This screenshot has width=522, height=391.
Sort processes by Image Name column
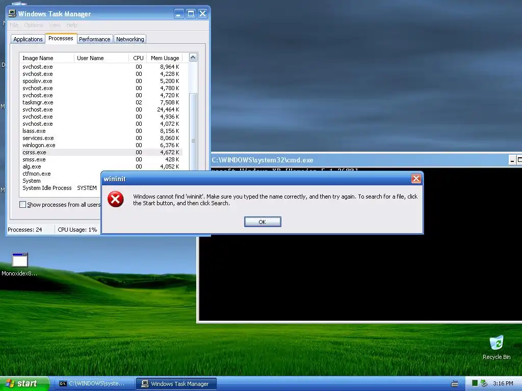(x=46, y=58)
